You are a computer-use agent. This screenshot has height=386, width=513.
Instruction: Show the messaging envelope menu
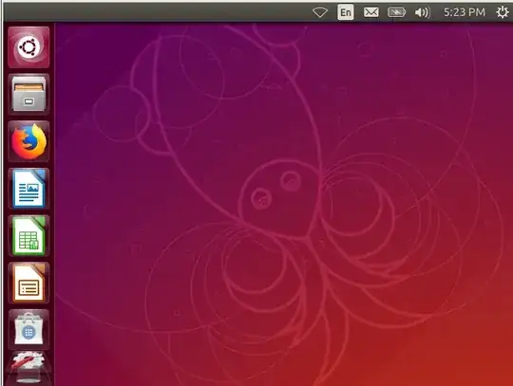pyautogui.click(x=371, y=12)
